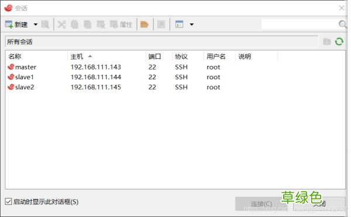Click the Cut scissors toolbar icon

61,24
